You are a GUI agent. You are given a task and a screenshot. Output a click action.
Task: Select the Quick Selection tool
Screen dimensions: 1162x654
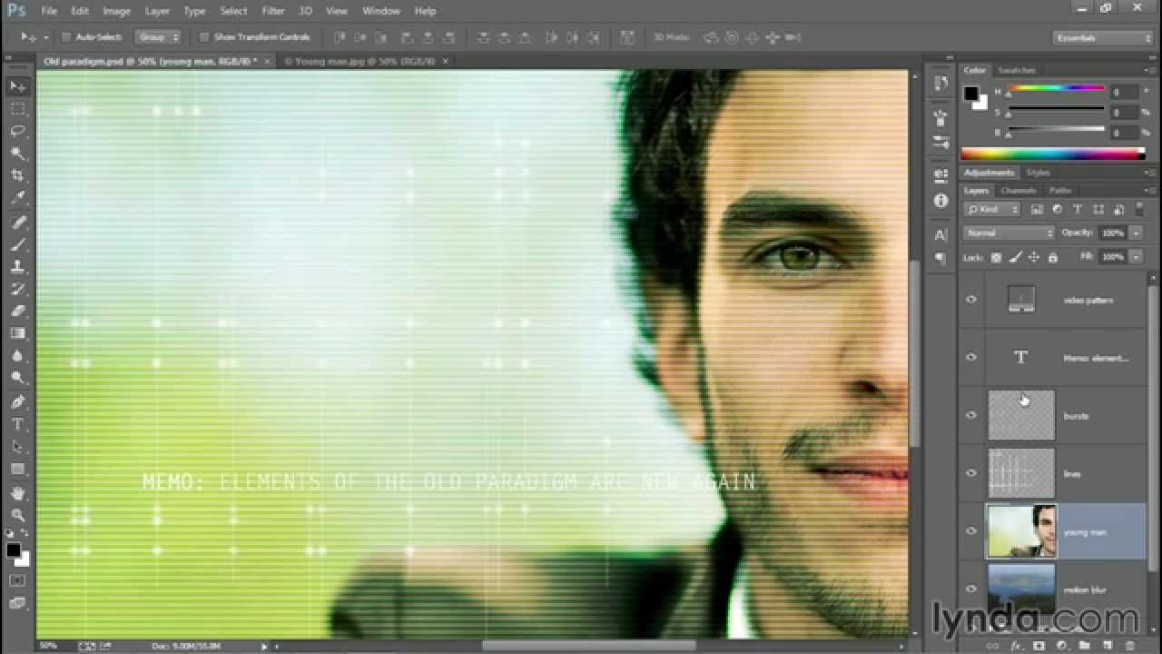click(17, 154)
